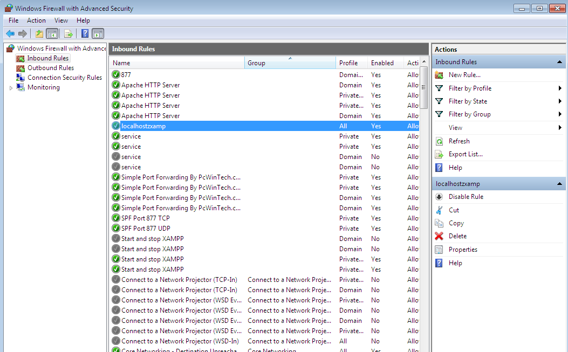Click the Properties action label
The height and width of the screenshot is (352, 568).
(x=463, y=250)
